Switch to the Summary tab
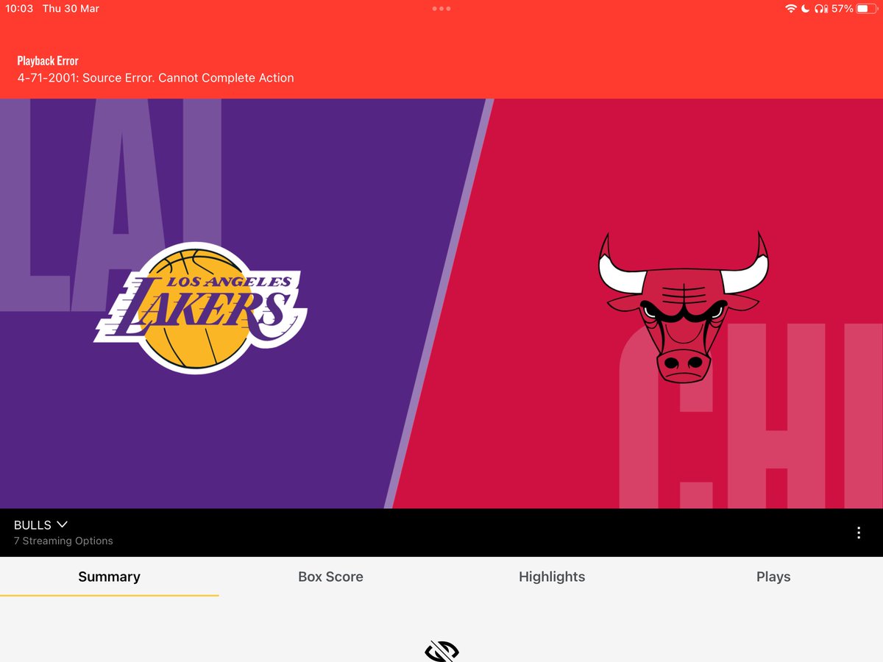The width and height of the screenshot is (883, 662). click(109, 577)
